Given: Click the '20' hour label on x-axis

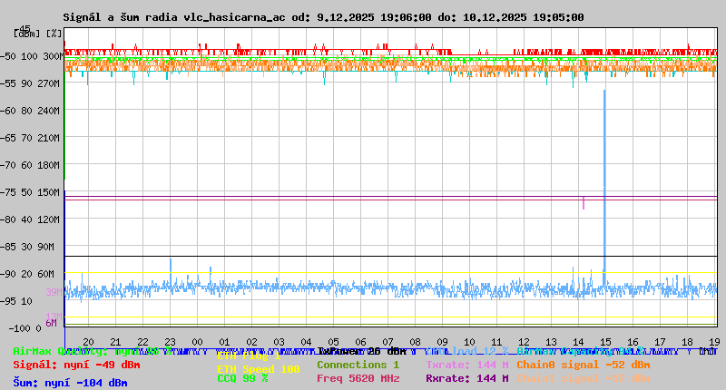Looking at the screenshot, I should [x=88, y=342].
